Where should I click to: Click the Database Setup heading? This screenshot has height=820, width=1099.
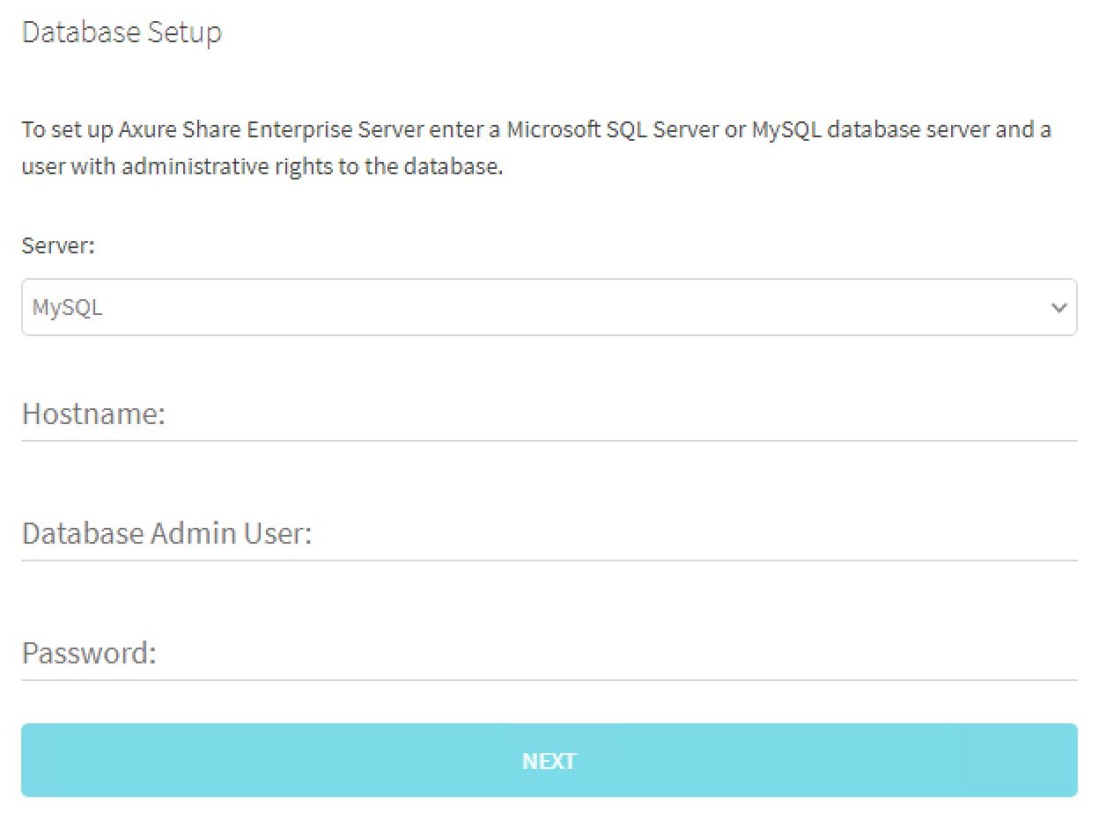122,32
